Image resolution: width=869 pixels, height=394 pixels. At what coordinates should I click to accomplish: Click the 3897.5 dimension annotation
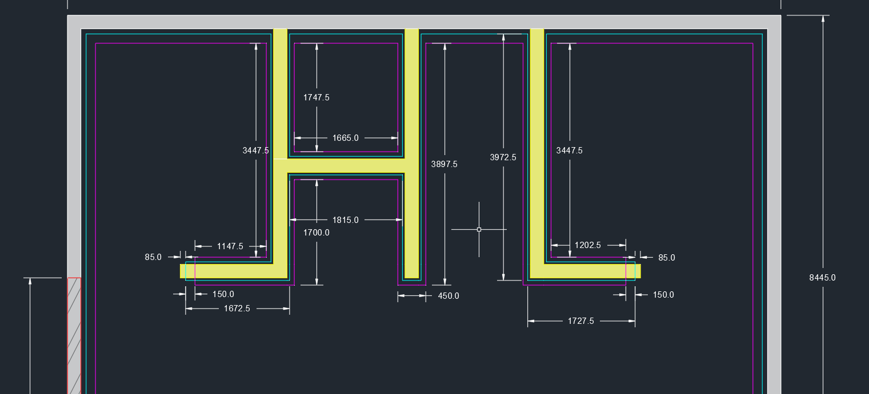(x=444, y=164)
